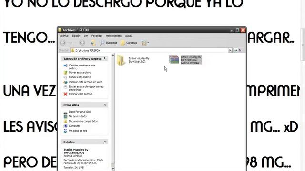Close the Archivos FIREFOX window
The width and height of the screenshot is (305, 171).
(x=243, y=30)
